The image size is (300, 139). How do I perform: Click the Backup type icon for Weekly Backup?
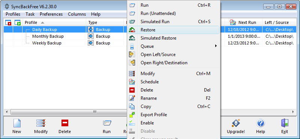click(x=91, y=43)
